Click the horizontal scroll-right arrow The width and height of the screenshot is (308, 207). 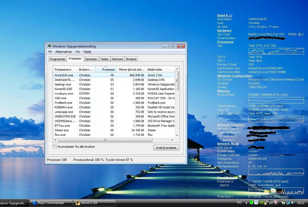click(x=172, y=140)
